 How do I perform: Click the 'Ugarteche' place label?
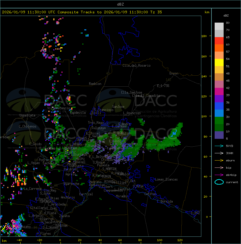coord(72,184)
